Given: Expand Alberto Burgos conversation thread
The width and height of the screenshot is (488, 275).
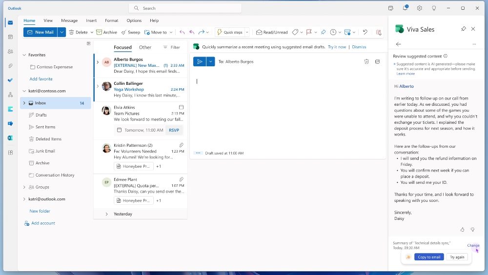Looking at the screenshot, I should [98, 62].
